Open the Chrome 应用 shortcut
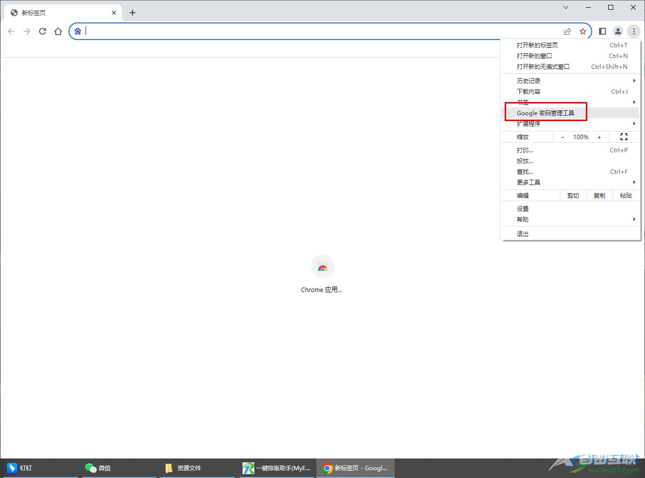Screen dimensions: 645x478 coord(322,274)
